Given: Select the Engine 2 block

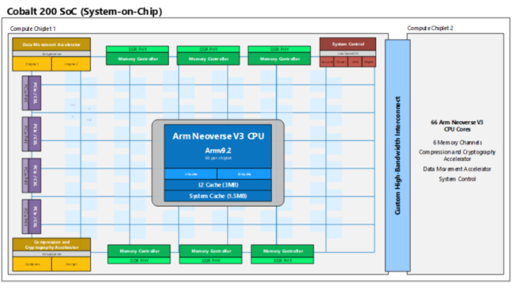Looking at the screenshot, I should [x=70, y=64].
